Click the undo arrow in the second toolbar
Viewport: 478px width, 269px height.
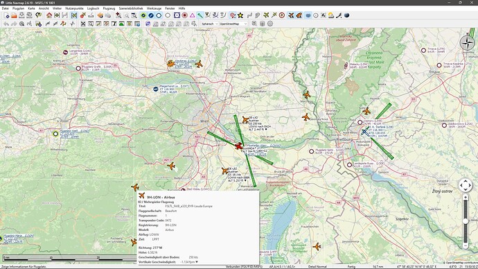coord(6,24)
